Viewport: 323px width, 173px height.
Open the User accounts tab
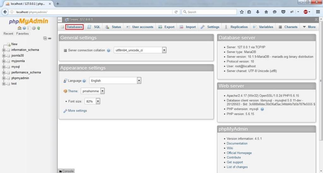coord(140,27)
